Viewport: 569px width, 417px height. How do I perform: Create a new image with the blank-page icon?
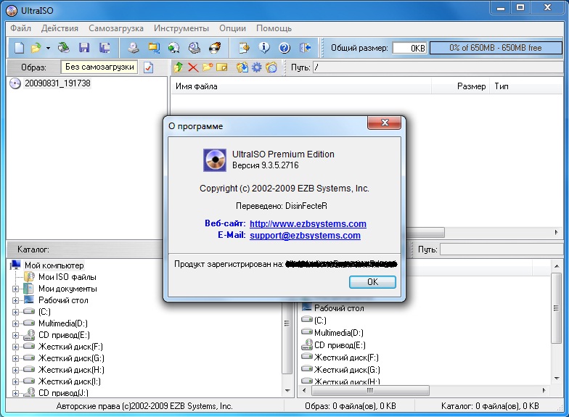(x=19, y=48)
